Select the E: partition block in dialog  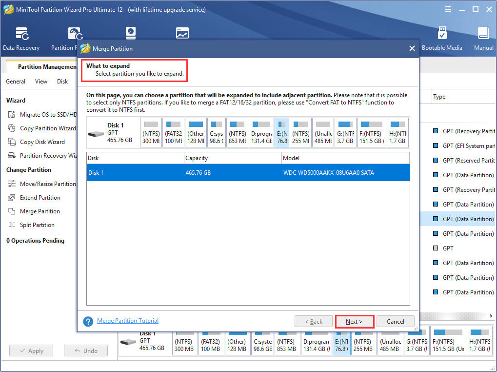point(282,133)
